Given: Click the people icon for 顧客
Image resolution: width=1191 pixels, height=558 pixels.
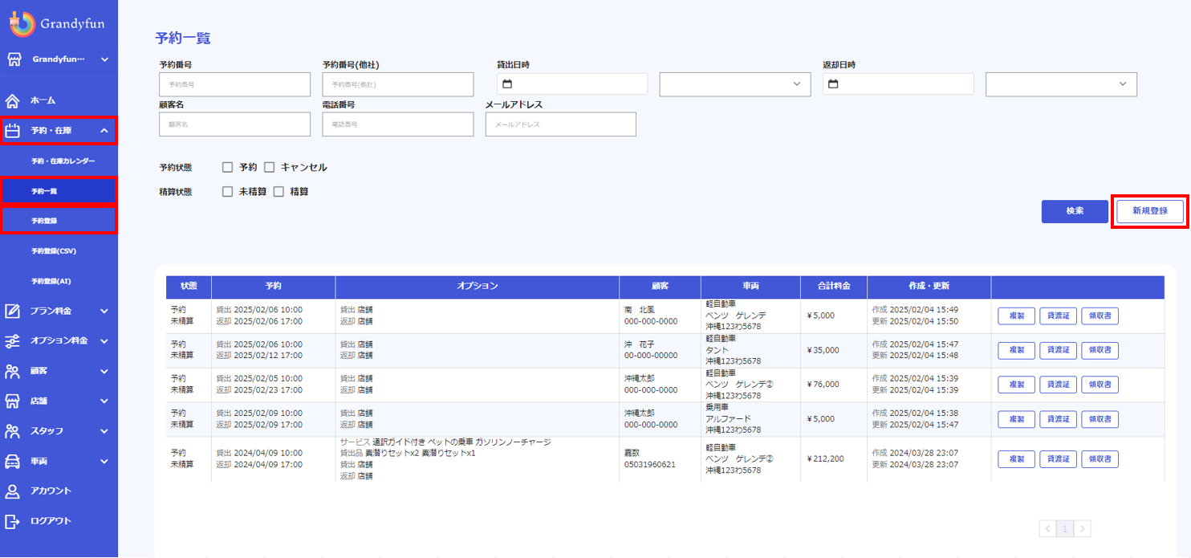Looking at the screenshot, I should tap(13, 372).
